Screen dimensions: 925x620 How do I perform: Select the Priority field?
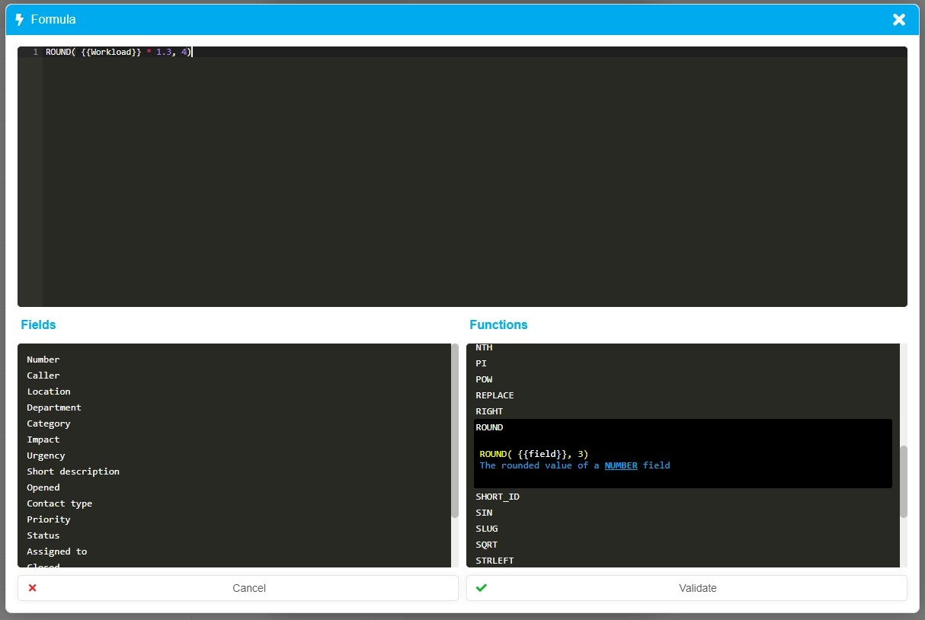[48, 519]
